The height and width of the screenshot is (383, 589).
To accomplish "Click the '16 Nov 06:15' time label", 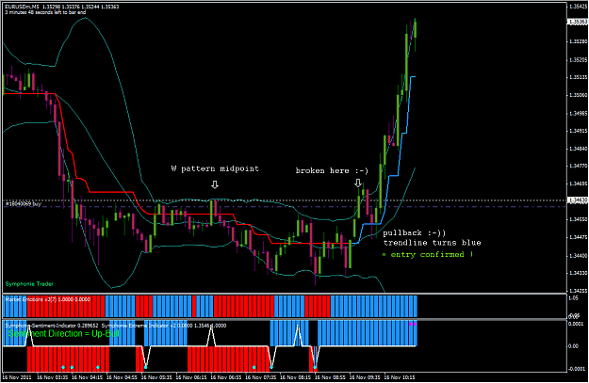I will [x=191, y=377].
